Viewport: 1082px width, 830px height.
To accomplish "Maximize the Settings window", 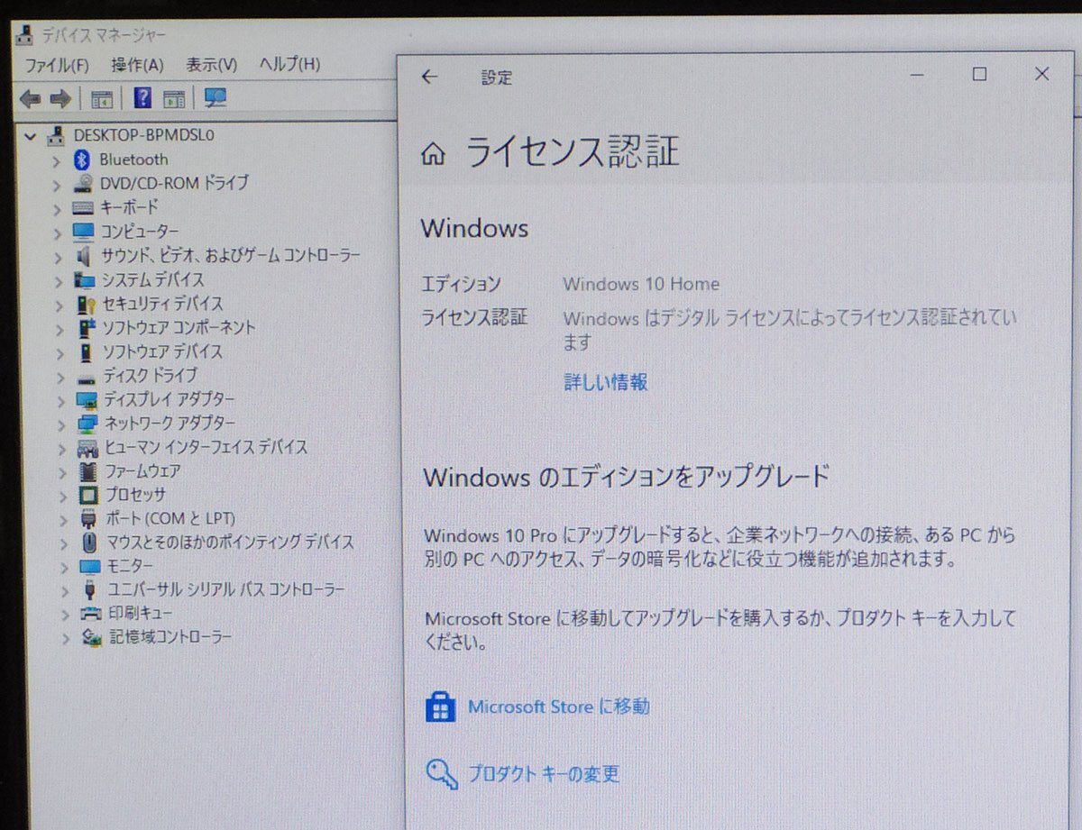I will pyautogui.click(x=979, y=75).
